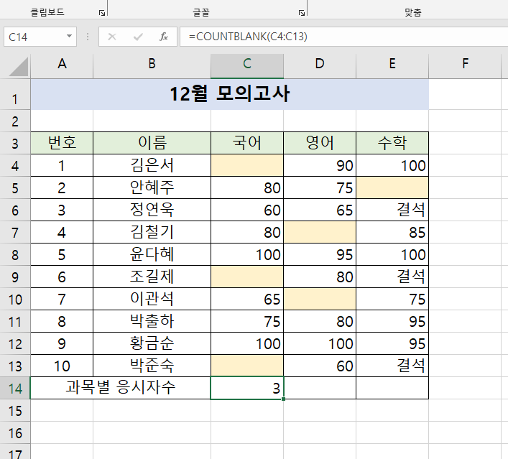Select 윤다혜's 국어 score 100

coord(247,254)
